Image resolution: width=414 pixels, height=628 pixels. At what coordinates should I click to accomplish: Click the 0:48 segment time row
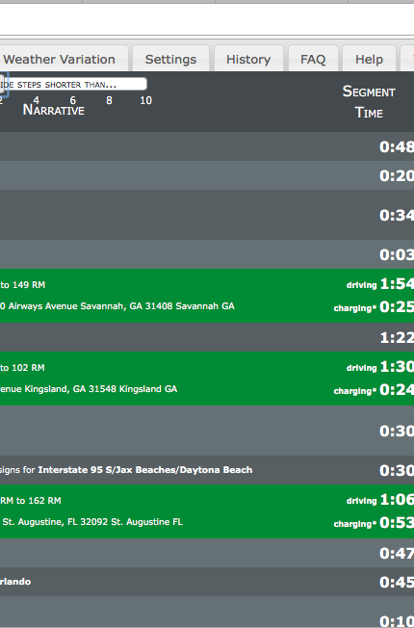tap(207, 146)
